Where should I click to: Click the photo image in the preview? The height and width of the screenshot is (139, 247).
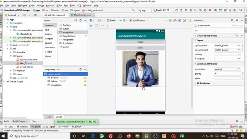(x=140, y=69)
